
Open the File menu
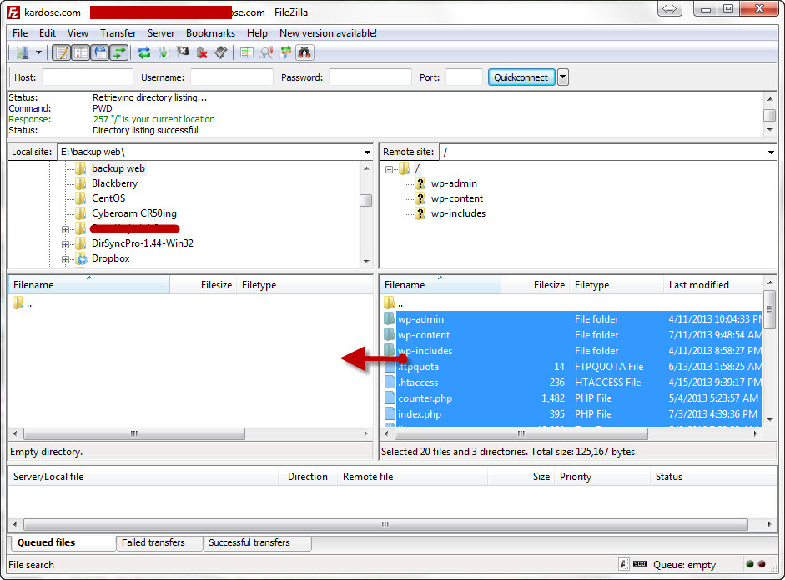(x=20, y=33)
